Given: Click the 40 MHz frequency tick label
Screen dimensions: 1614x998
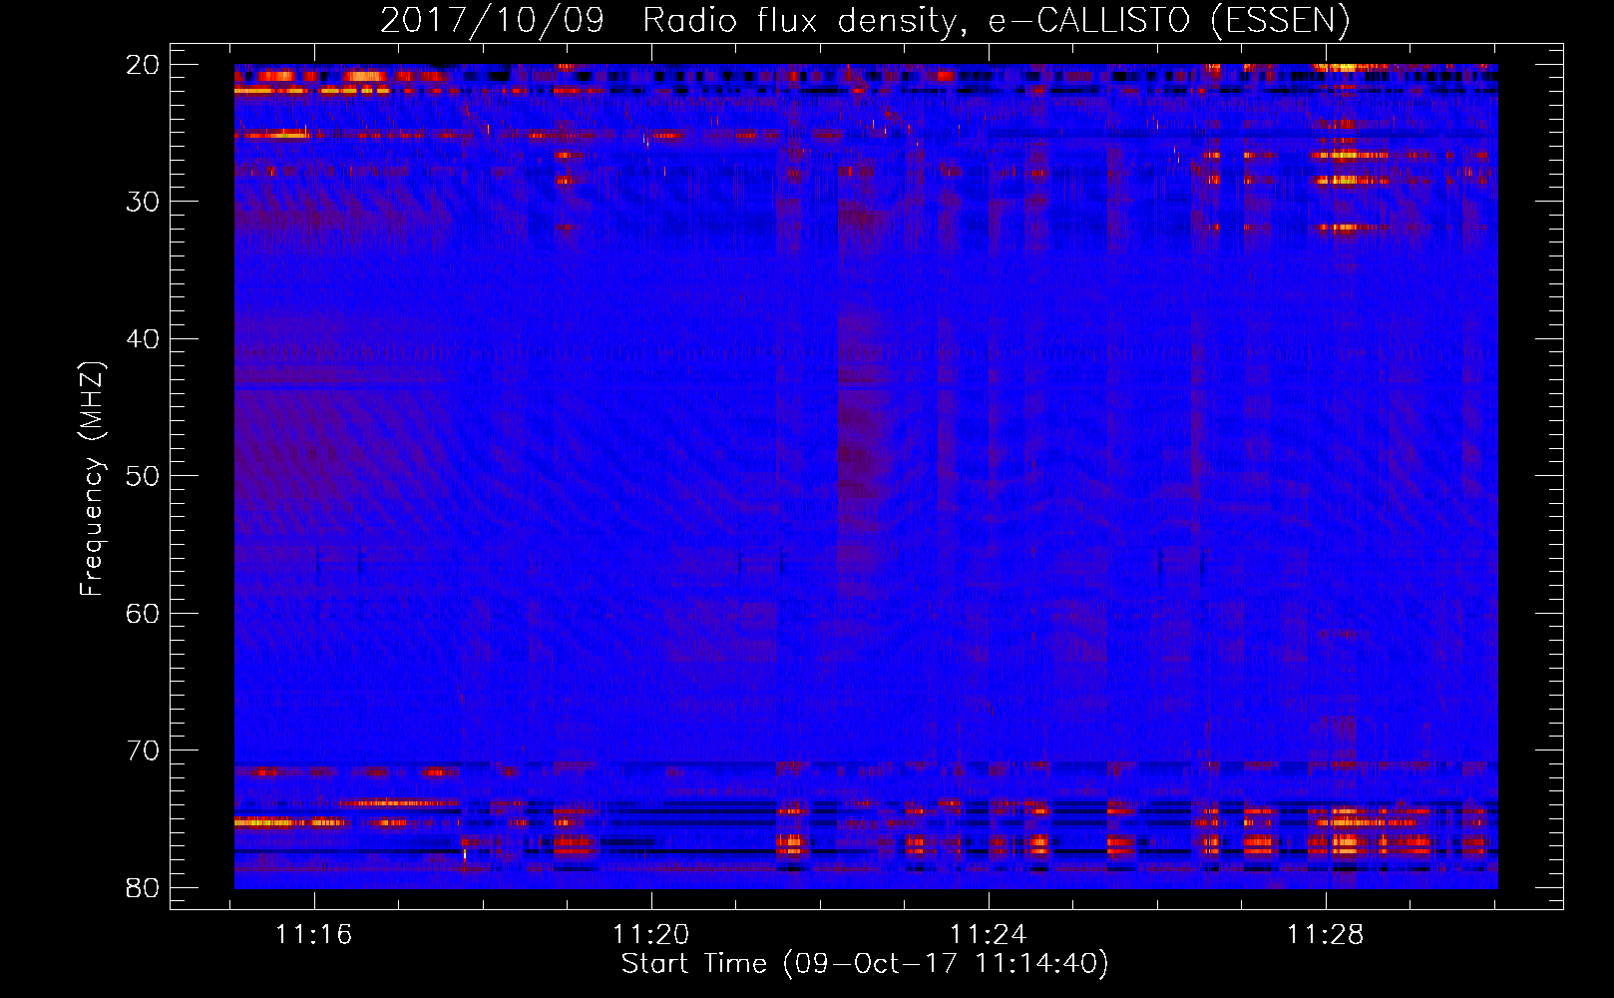Looking at the screenshot, I should point(144,339).
